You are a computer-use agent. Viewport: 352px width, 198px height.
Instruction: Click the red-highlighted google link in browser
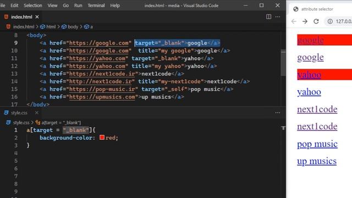pyautogui.click(x=310, y=40)
